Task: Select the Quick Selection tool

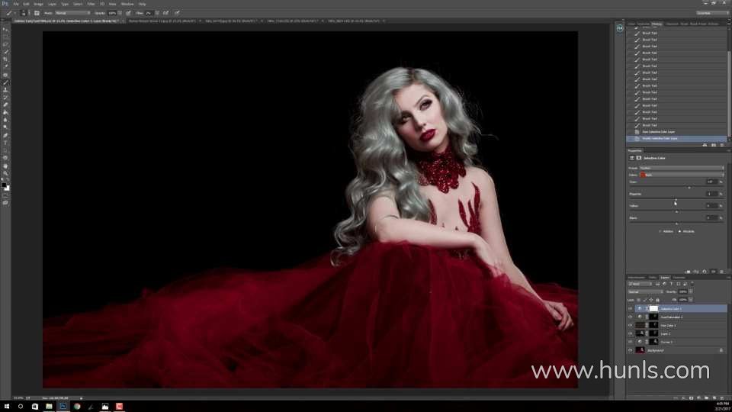Action: pyautogui.click(x=5, y=51)
